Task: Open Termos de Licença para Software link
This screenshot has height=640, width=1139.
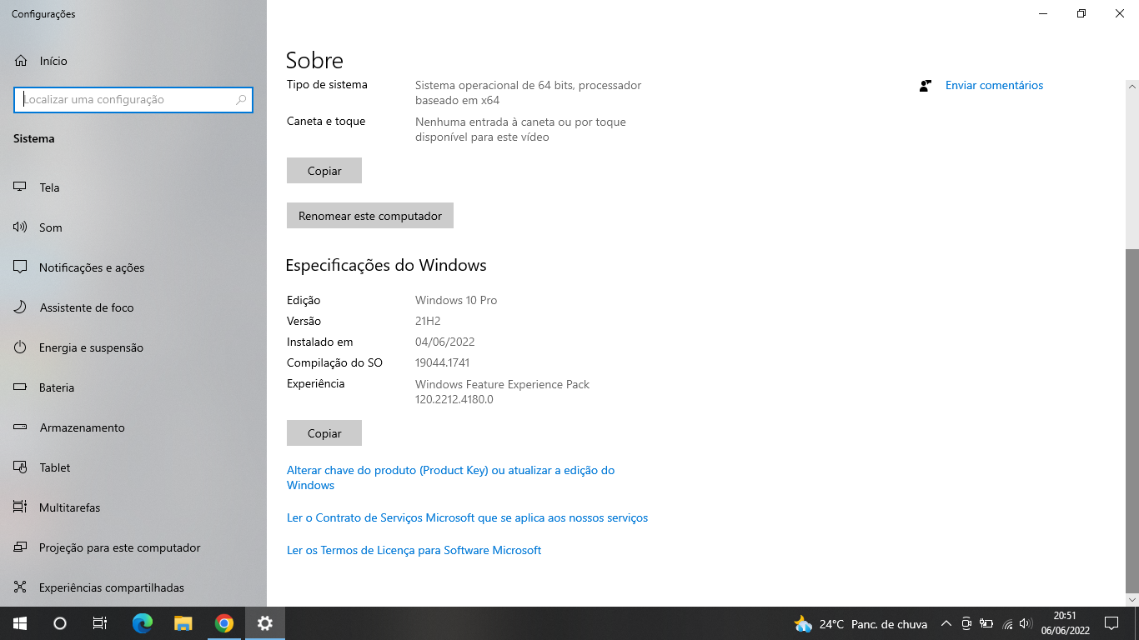Action: tap(414, 550)
